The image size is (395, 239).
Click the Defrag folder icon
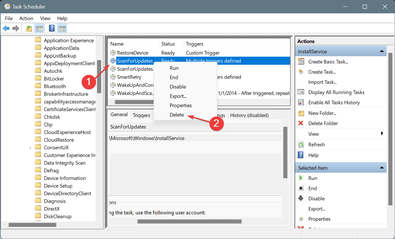tap(38, 170)
